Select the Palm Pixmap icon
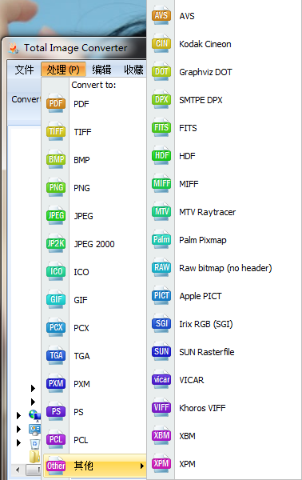The width and height of the screenshot is (302, 480). [161, 239]
